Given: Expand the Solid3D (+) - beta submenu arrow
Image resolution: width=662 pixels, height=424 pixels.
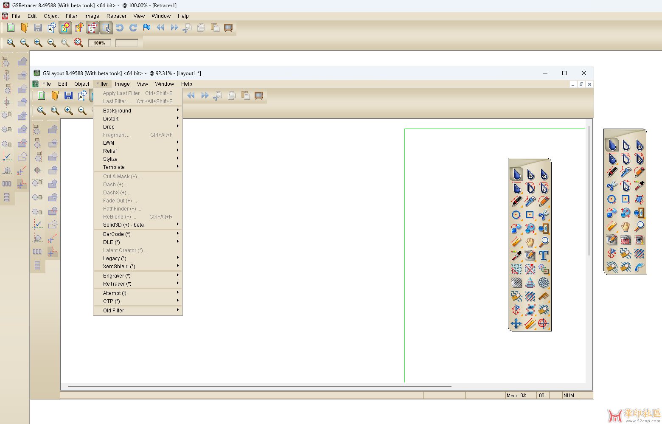Looking at the screenshot, I should (x=178, y=225).
